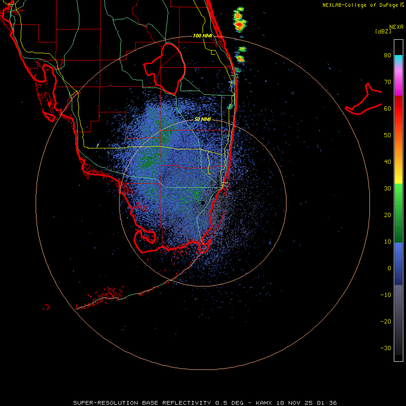The width and height of the screenshot is (406, 406).
Task: Click the 0 value on the dBZ scale
Action: coord(389,268)
